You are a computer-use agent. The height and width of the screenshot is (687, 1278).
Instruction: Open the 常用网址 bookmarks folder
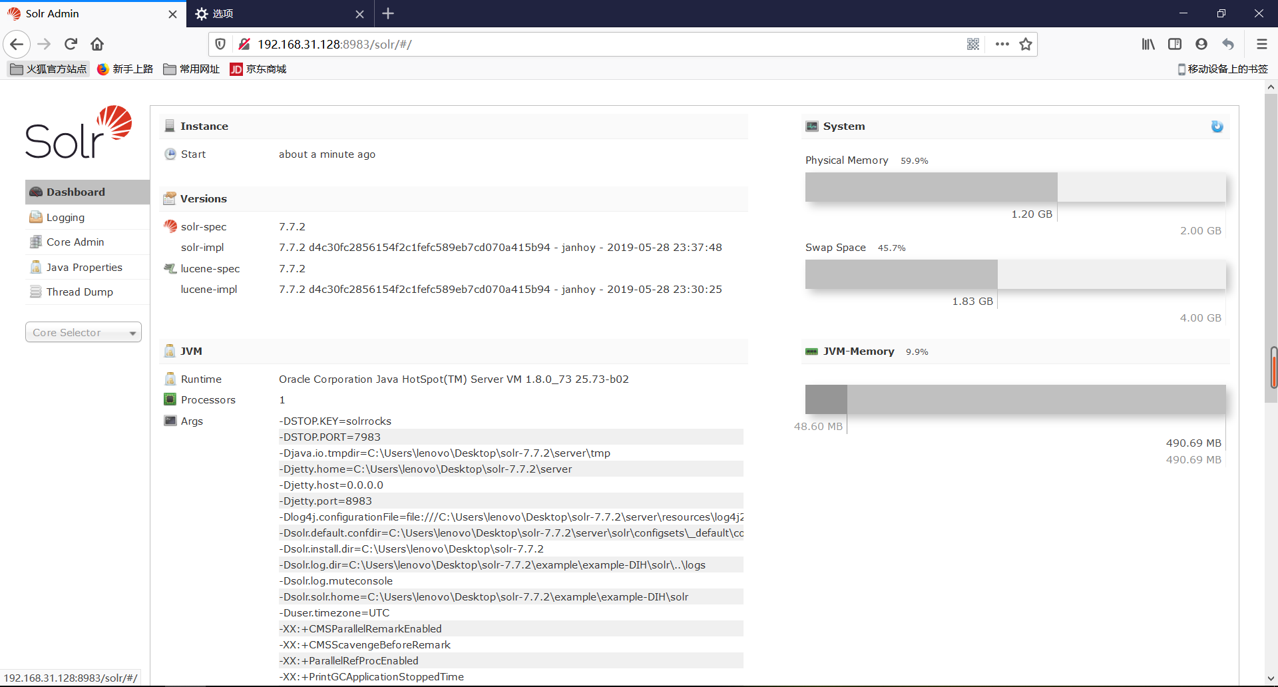coord(192,69)
